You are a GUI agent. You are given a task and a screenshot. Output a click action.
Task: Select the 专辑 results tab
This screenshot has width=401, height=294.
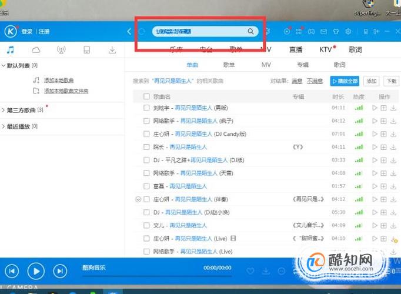[303, 65]
